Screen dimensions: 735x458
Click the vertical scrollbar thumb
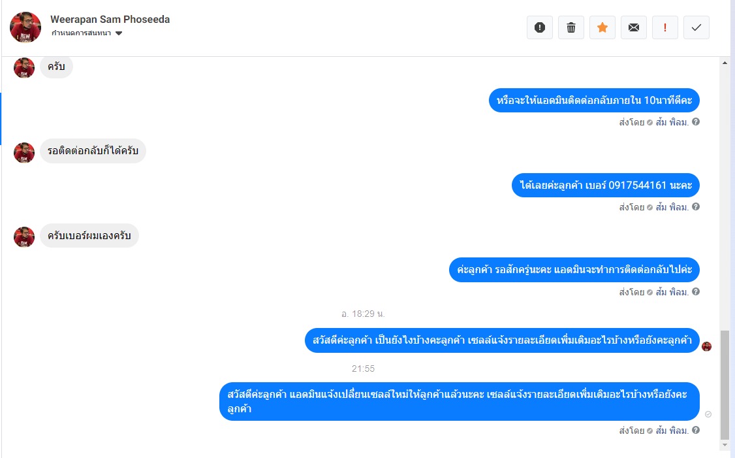point(725,384)
